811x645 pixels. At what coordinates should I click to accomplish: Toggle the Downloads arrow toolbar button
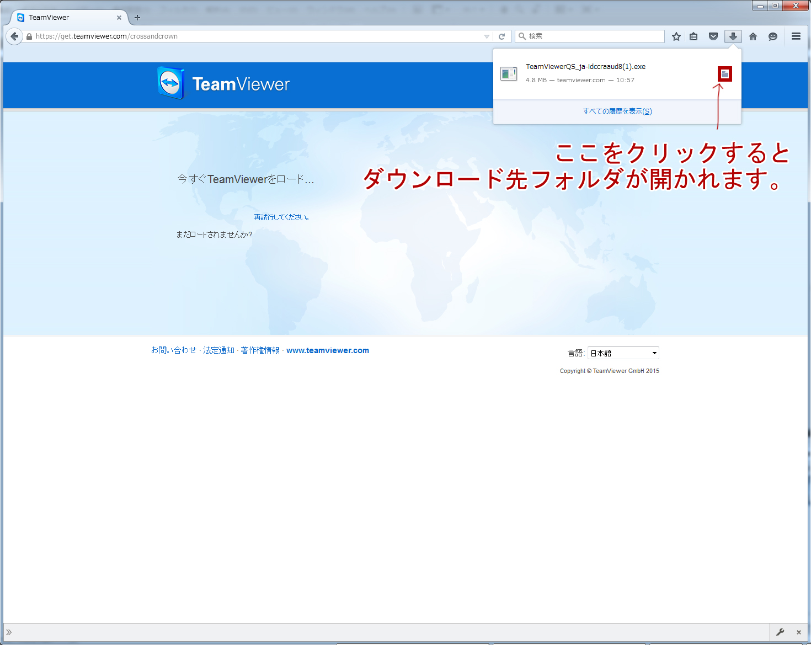pos(733,36)
